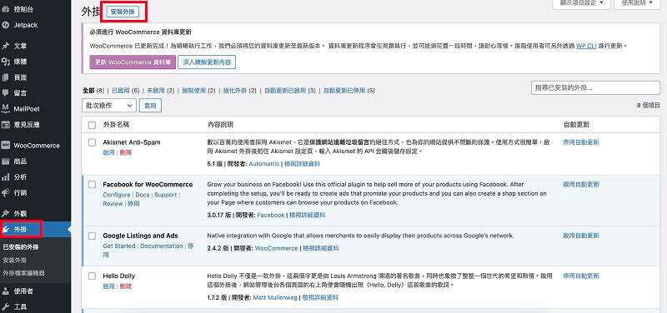Open Docs link for Facebook for WooCommerce
This screenshot has width=667, height=313.
[143, 195]
